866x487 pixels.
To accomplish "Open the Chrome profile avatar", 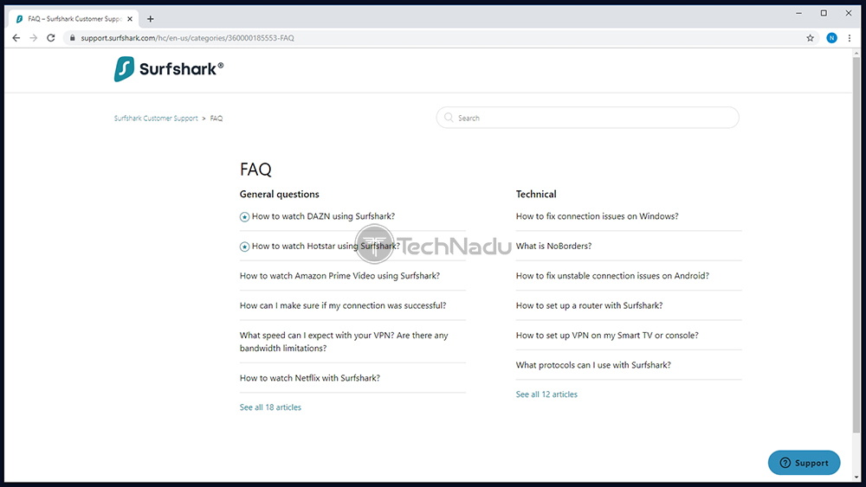I will tap(831, 38).
